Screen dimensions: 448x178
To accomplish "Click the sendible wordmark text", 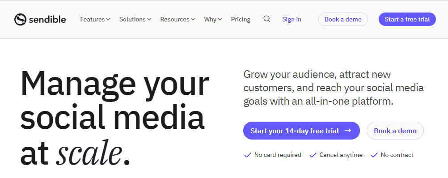I will point(47,19).
